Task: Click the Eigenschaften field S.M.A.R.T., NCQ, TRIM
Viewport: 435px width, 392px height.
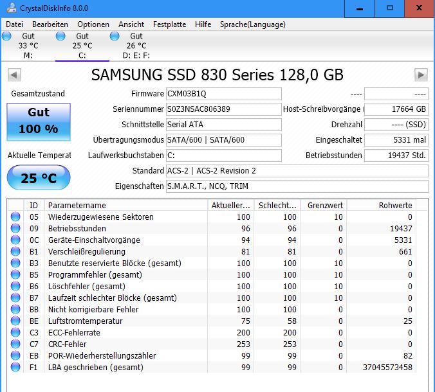Action: click(x=297, y=186)
